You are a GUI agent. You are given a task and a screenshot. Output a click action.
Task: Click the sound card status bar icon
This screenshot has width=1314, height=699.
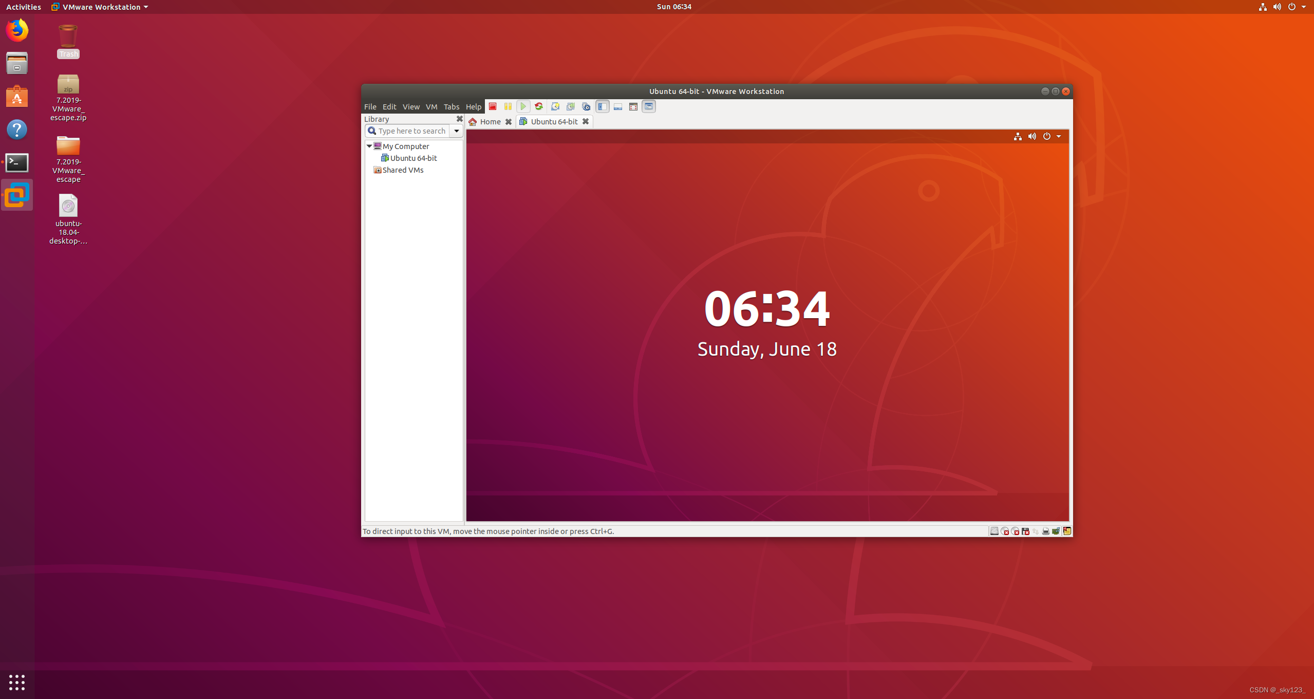(1056, 531)
